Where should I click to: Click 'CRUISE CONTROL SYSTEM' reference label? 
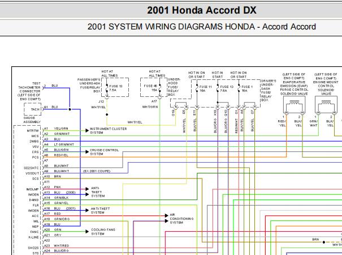(x=104, y=152)
